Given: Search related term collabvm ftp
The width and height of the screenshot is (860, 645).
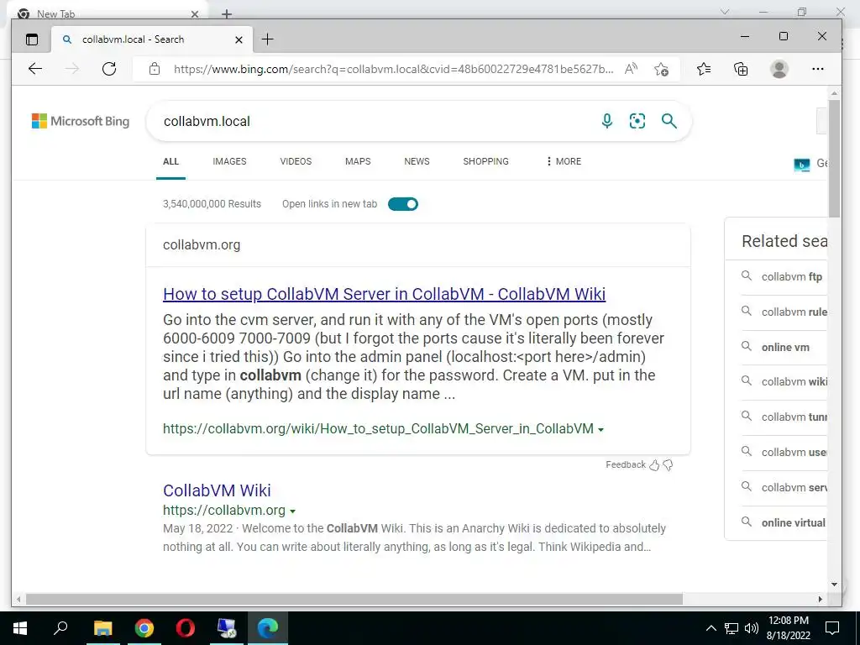Looking at the screenshot, I should pyautogui.click(x=791, y=277).
